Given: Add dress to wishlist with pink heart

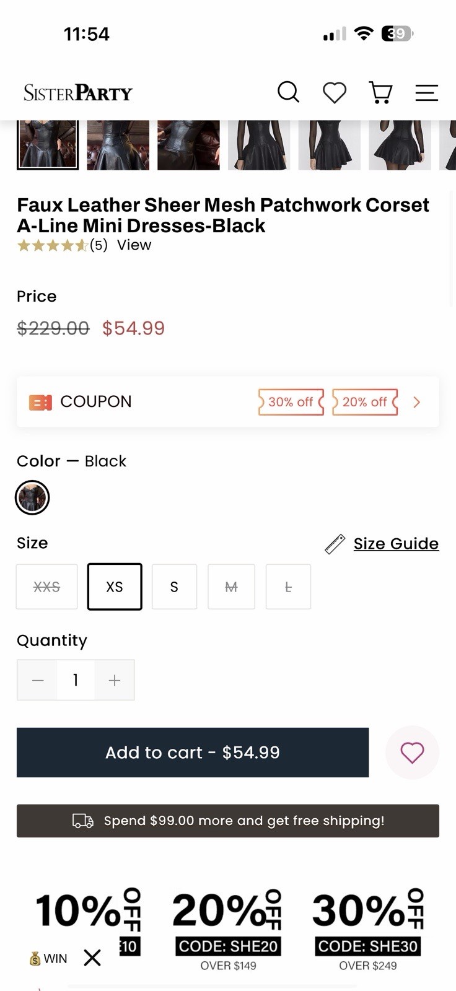Looking at the screenshot, I should (x=412, y=753).
